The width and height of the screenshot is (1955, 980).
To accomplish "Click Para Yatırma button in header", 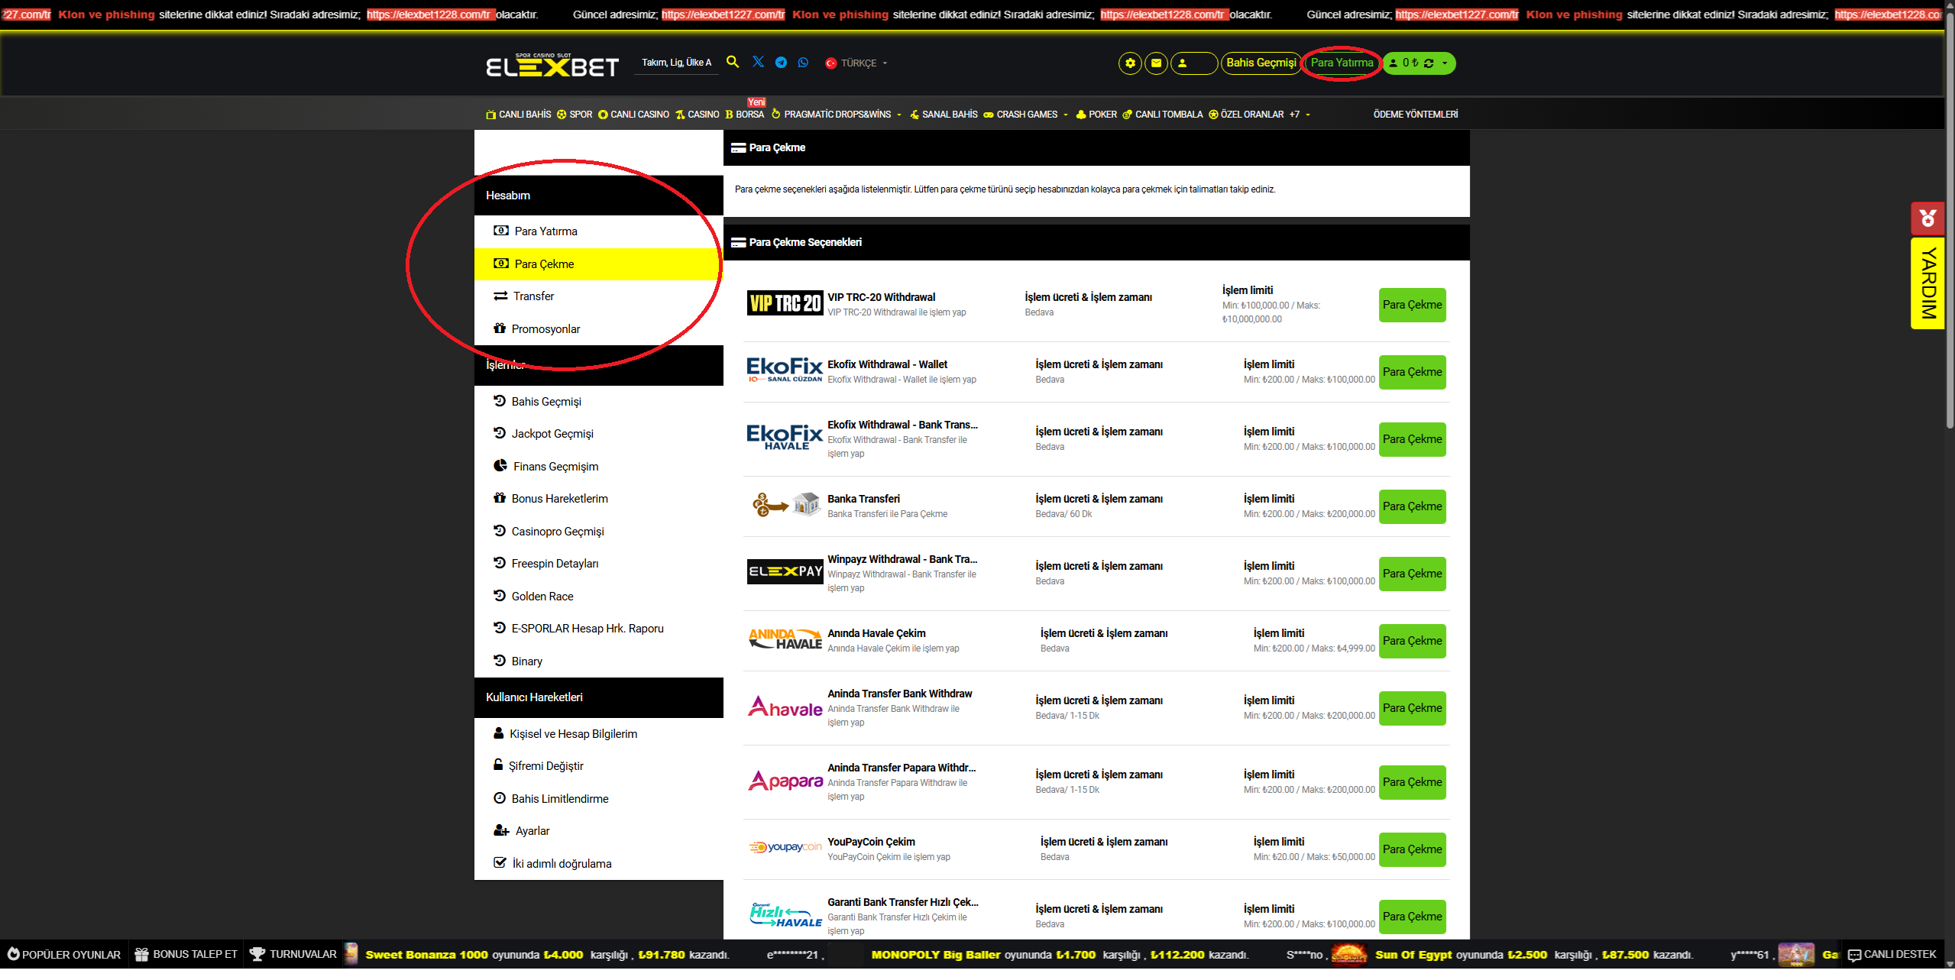I will [x=1342, y=63].
